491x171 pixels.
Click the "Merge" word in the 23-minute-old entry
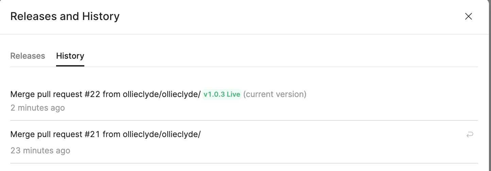point(21,134)
